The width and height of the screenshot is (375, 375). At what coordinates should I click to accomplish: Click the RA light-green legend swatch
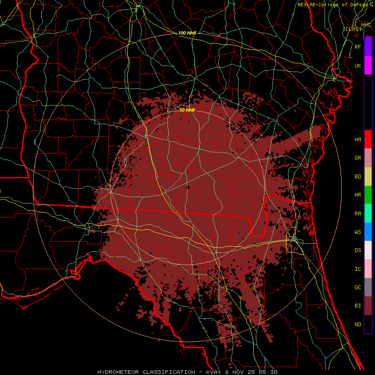[368, 213]
